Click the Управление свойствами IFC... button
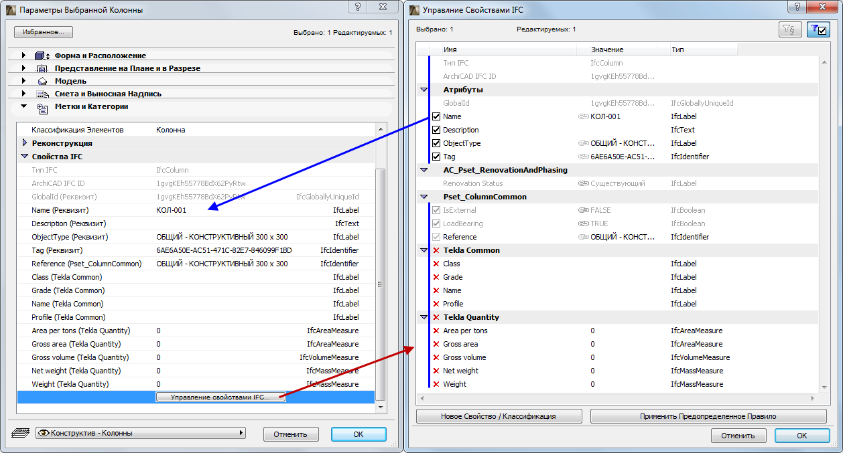 coord(220,397)
